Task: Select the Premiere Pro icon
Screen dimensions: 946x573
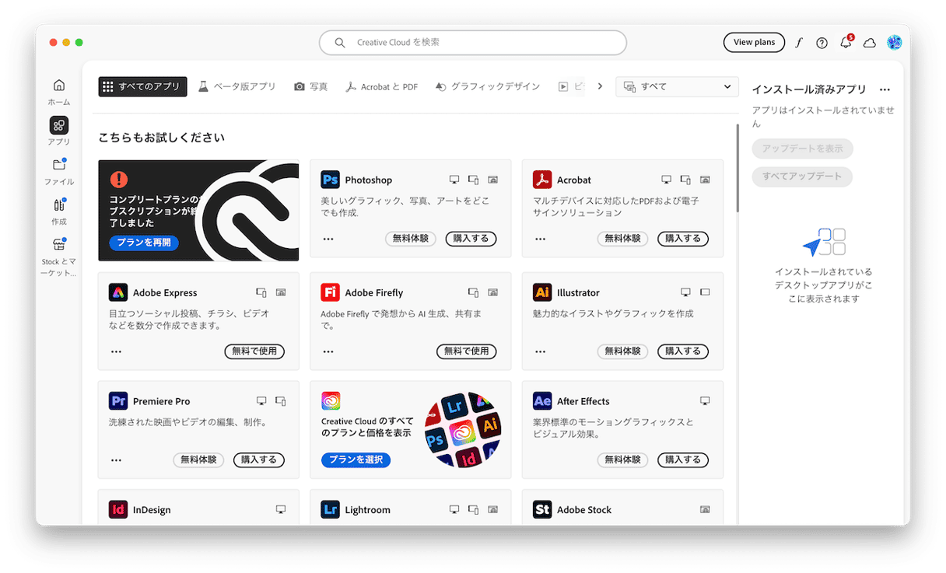Action: (117, 401)
